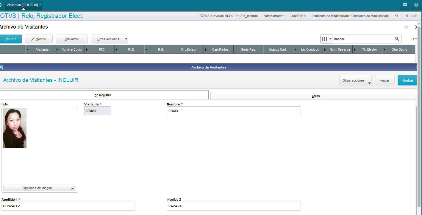Open the help question mark icon
The height and width of the screenshot is (215, 422).
coord(416,5)
